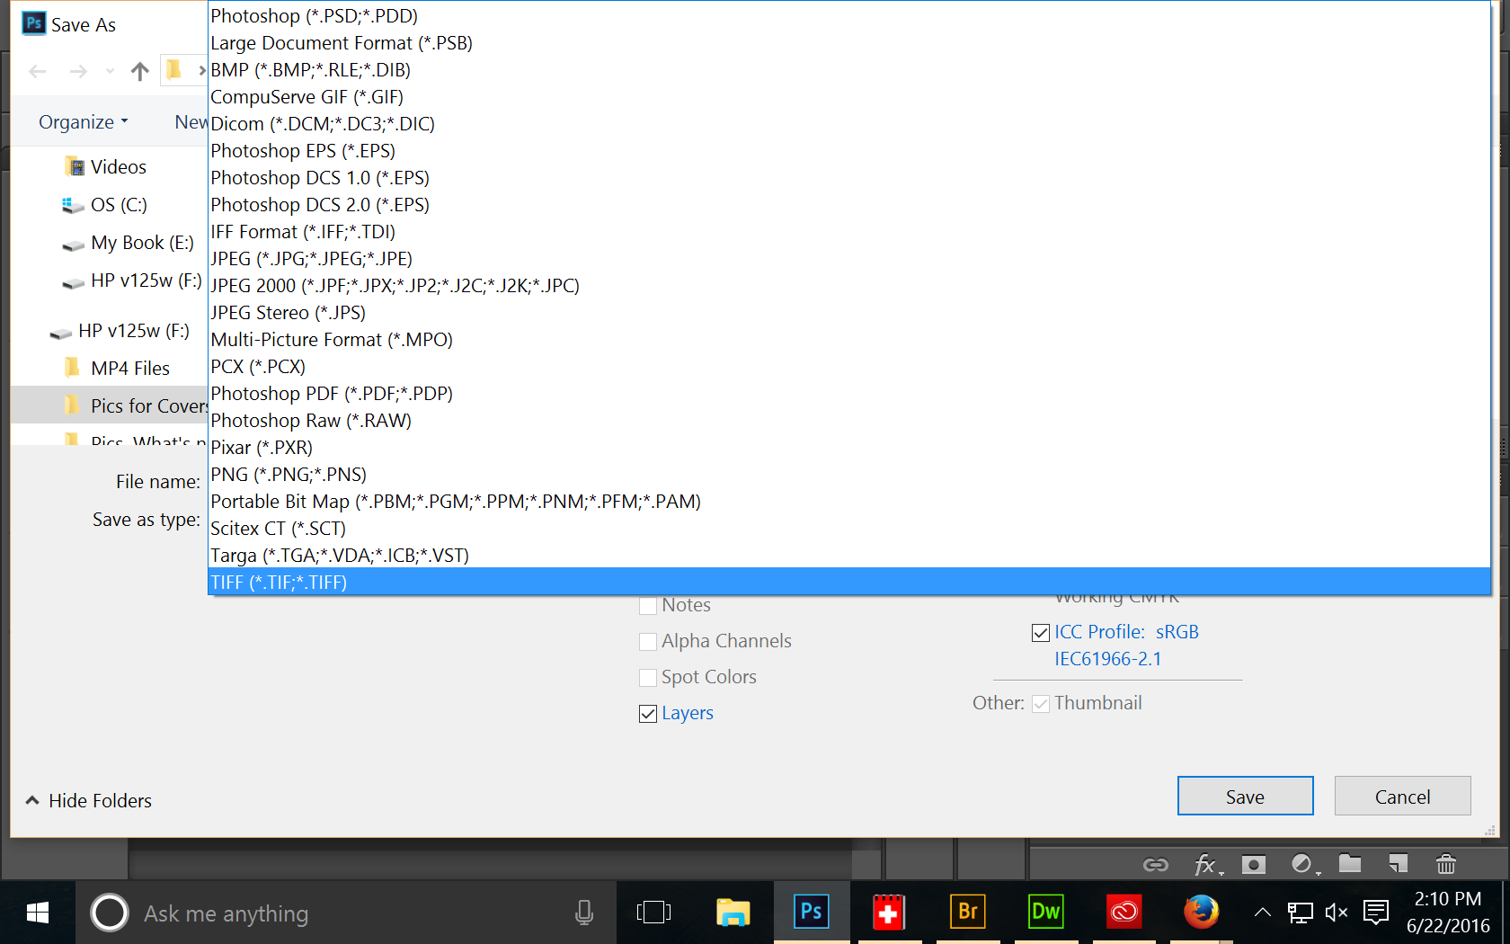The image size is (1510, 944).
Task: Uncheck the Layers checkbox
Action: (x=647, y=714)
